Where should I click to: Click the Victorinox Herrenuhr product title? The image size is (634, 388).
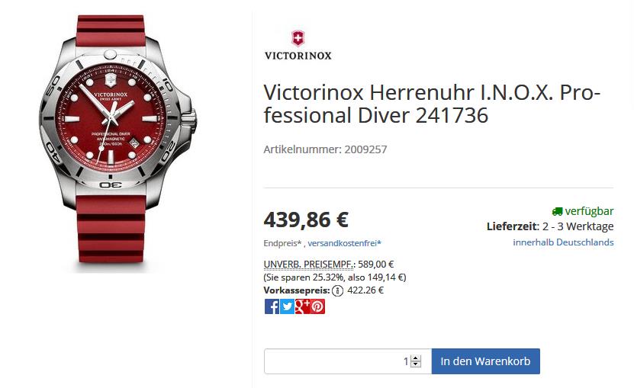pyautogui.click(x=432, y=104)
